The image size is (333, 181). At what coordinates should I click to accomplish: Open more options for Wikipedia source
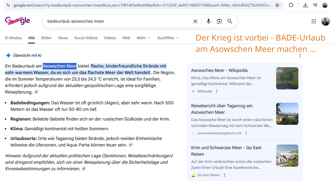point(216,91)
